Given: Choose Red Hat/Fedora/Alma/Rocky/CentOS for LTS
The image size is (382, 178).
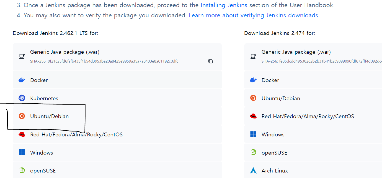Looking at the screenshot, I should [117, 134].
